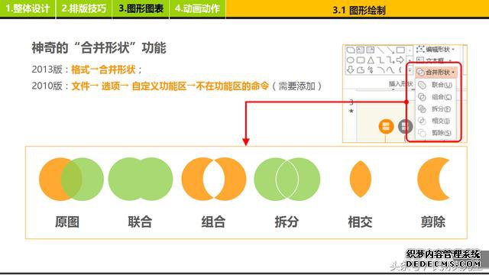The height and width of the screenshot is (275, 489).
Task: Select 剪除(S) in the merge menu
Action: click(436, 133)
